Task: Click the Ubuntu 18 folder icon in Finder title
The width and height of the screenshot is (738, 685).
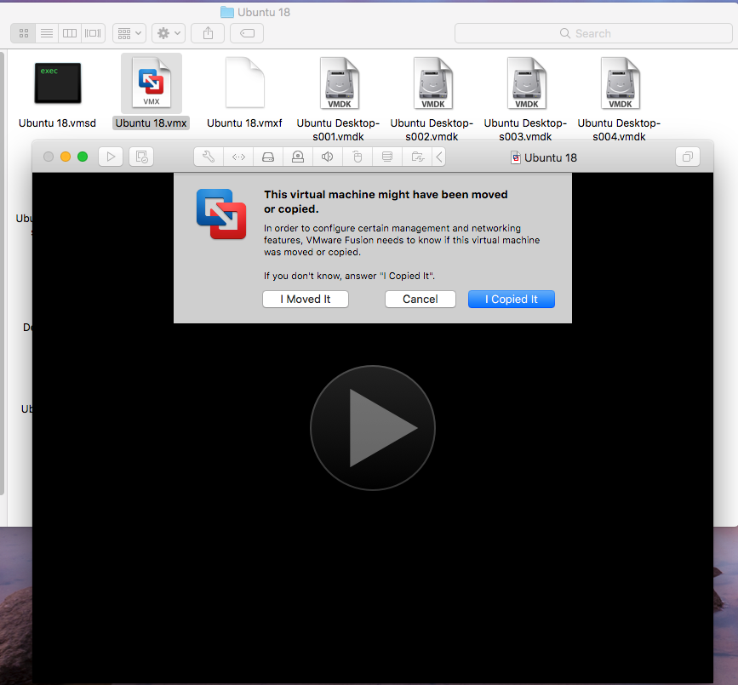Action: coord(227,12)
